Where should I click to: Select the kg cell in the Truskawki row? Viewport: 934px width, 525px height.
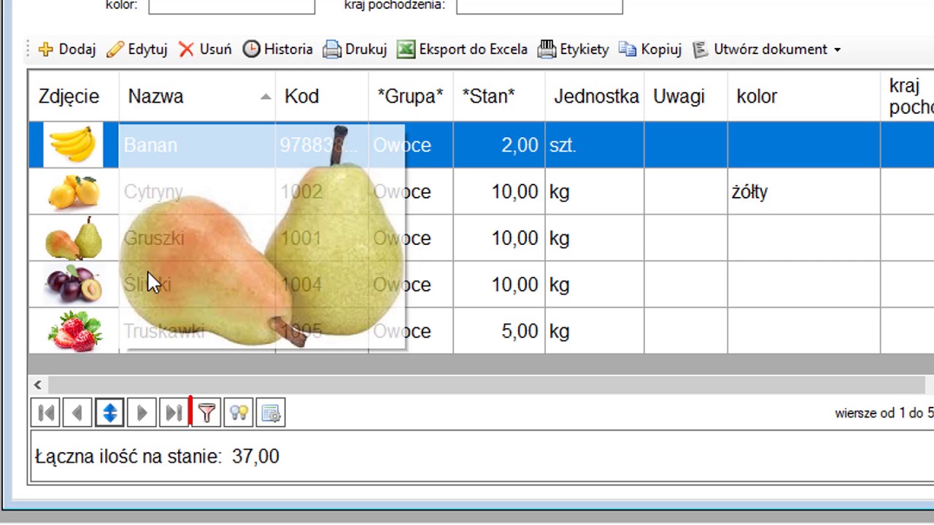[x=595, y=331]
